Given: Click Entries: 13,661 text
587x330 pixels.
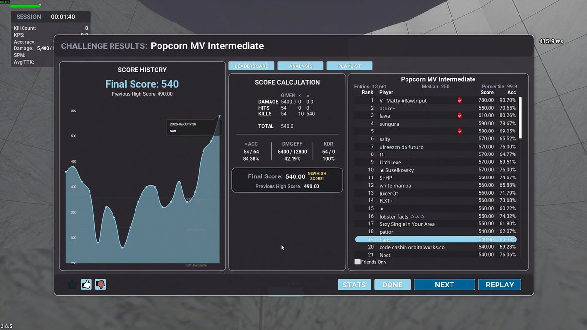Looking at the screenshot, I should [x=370, y=87].
